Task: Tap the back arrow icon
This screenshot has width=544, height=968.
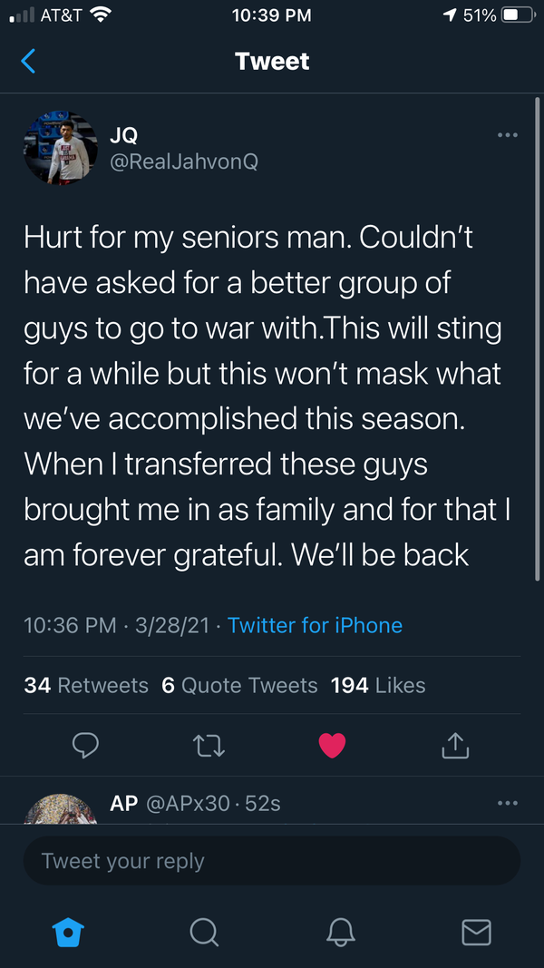Action: [x=28, y=61]
